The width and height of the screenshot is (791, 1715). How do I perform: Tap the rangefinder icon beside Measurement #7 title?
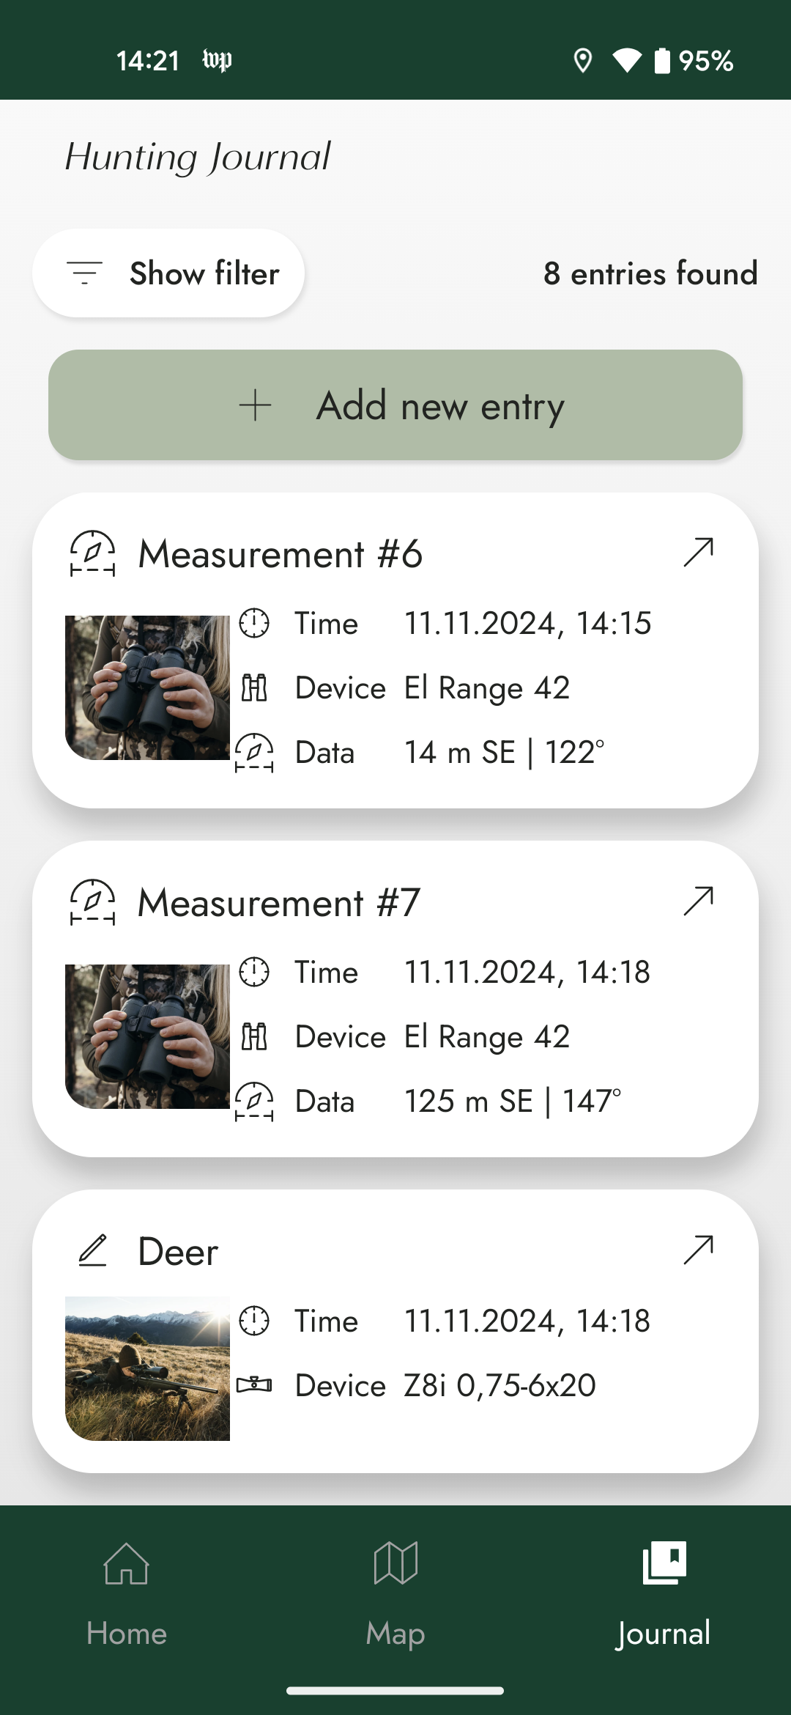click(92, 902)
